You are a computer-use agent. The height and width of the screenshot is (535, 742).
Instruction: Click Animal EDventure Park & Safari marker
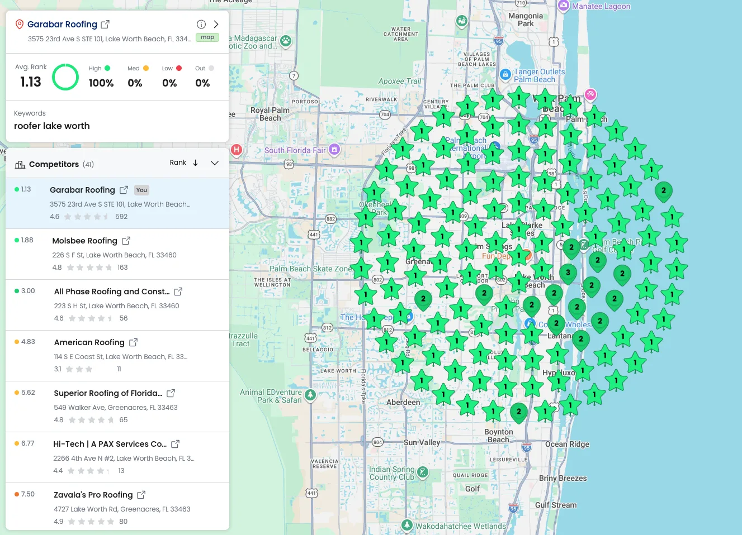pyautogui.click(x=310, y=395)
